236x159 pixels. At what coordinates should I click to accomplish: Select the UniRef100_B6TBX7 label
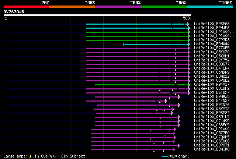tap(212, 93)
